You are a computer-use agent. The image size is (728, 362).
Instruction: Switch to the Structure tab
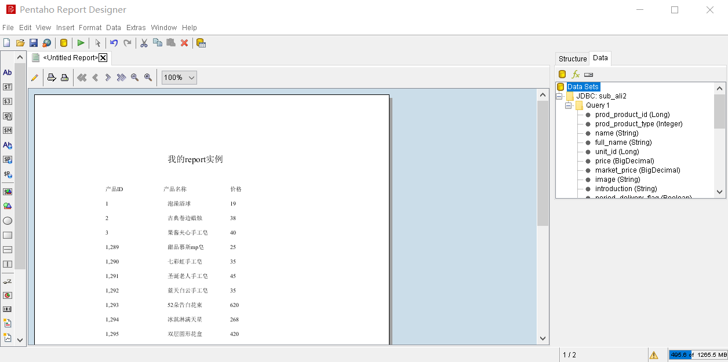pos(573,59)
